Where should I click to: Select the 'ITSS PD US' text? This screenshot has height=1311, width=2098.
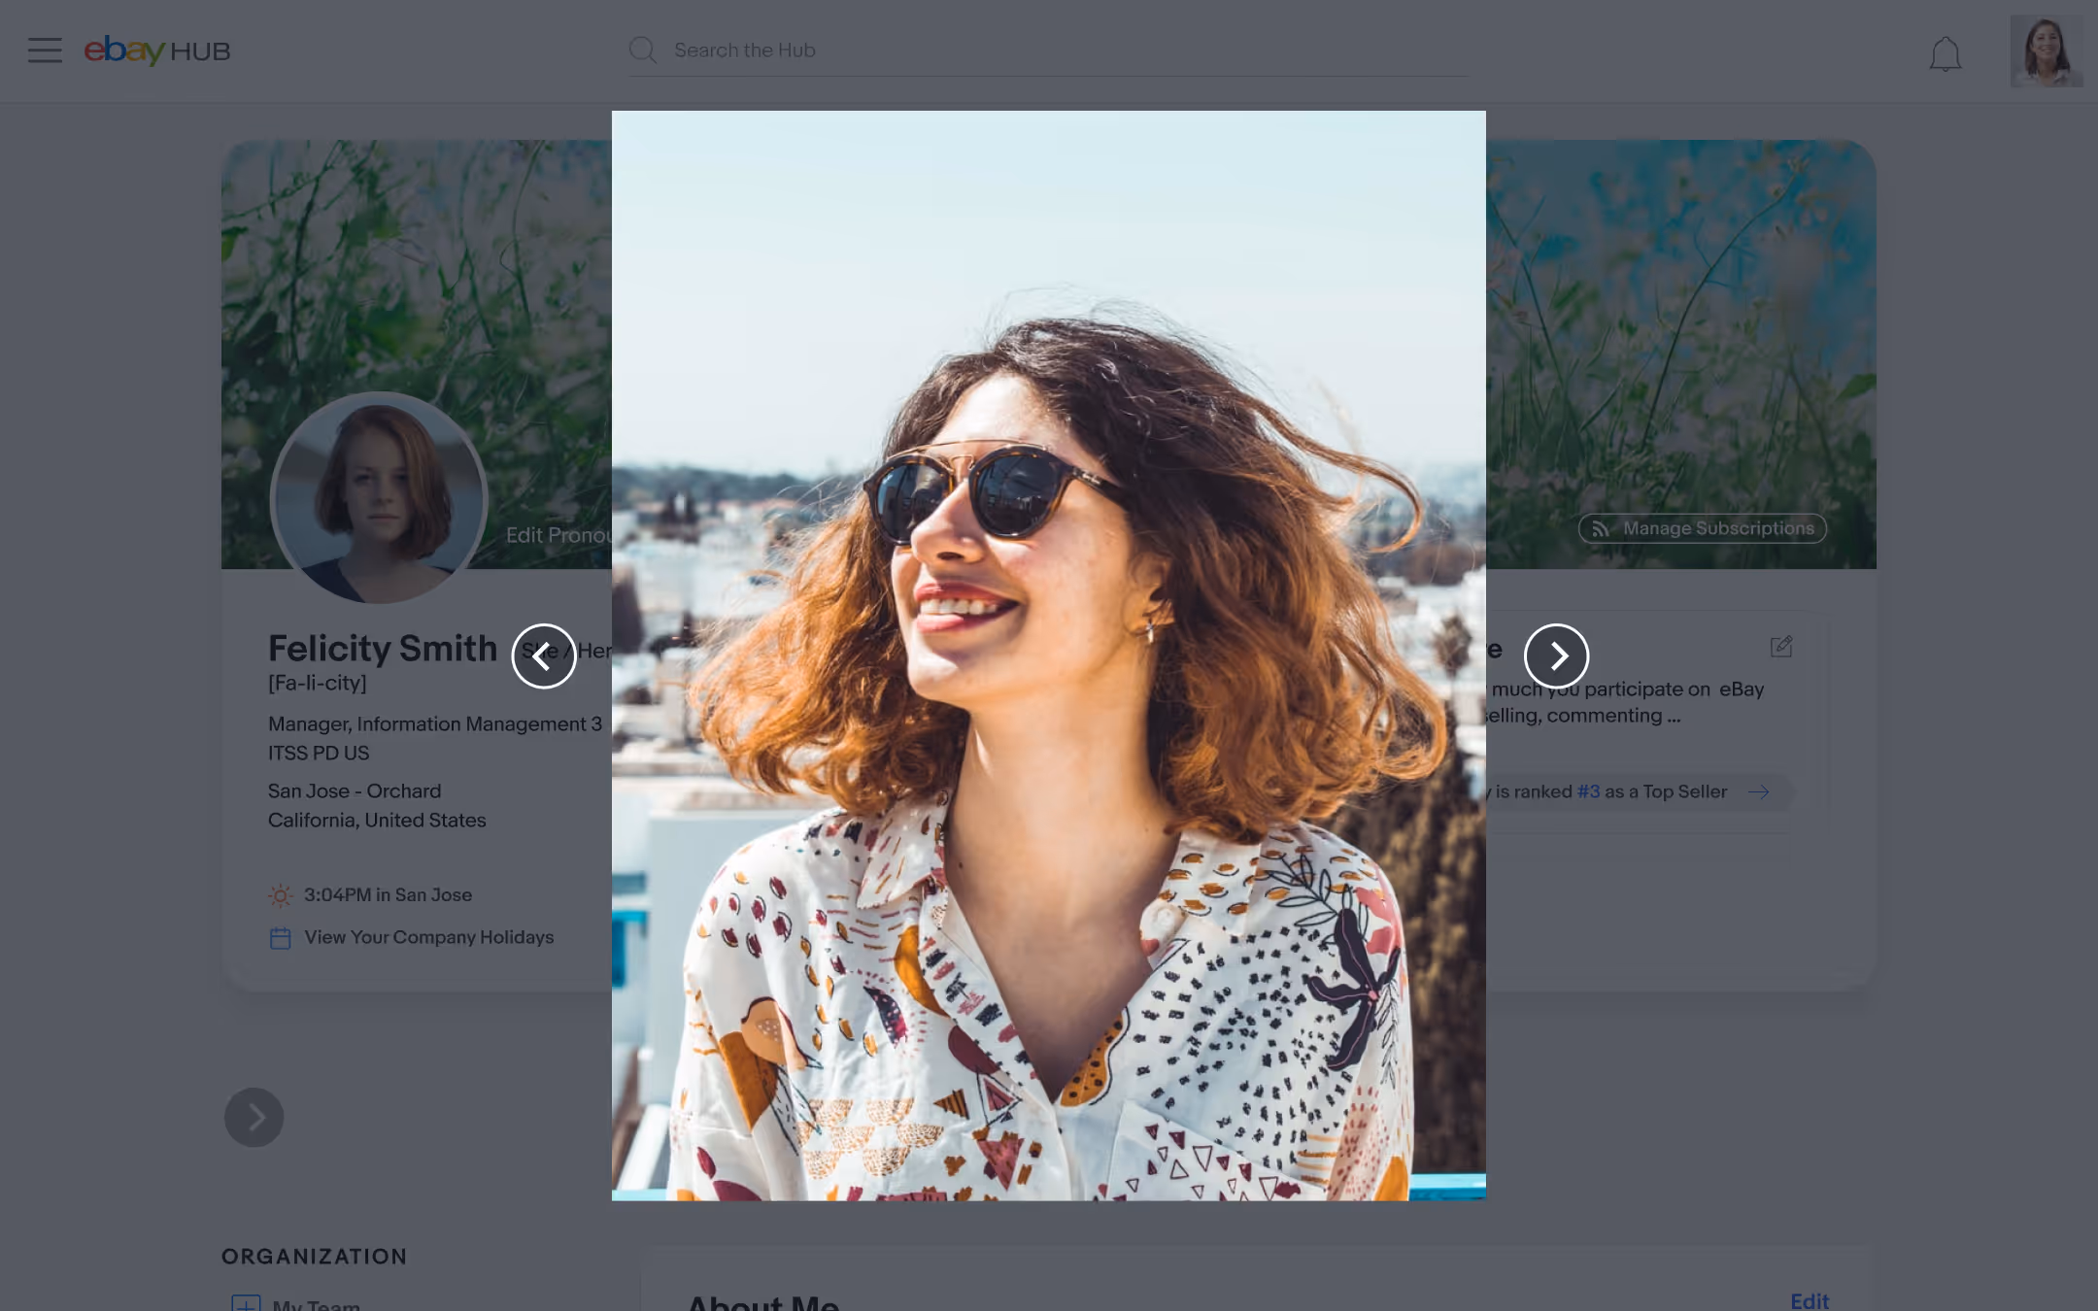click(x=319, y=754)
